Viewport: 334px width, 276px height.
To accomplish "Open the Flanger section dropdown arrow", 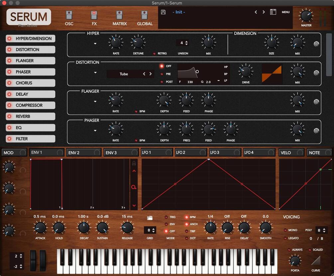I will coord(95,102).
